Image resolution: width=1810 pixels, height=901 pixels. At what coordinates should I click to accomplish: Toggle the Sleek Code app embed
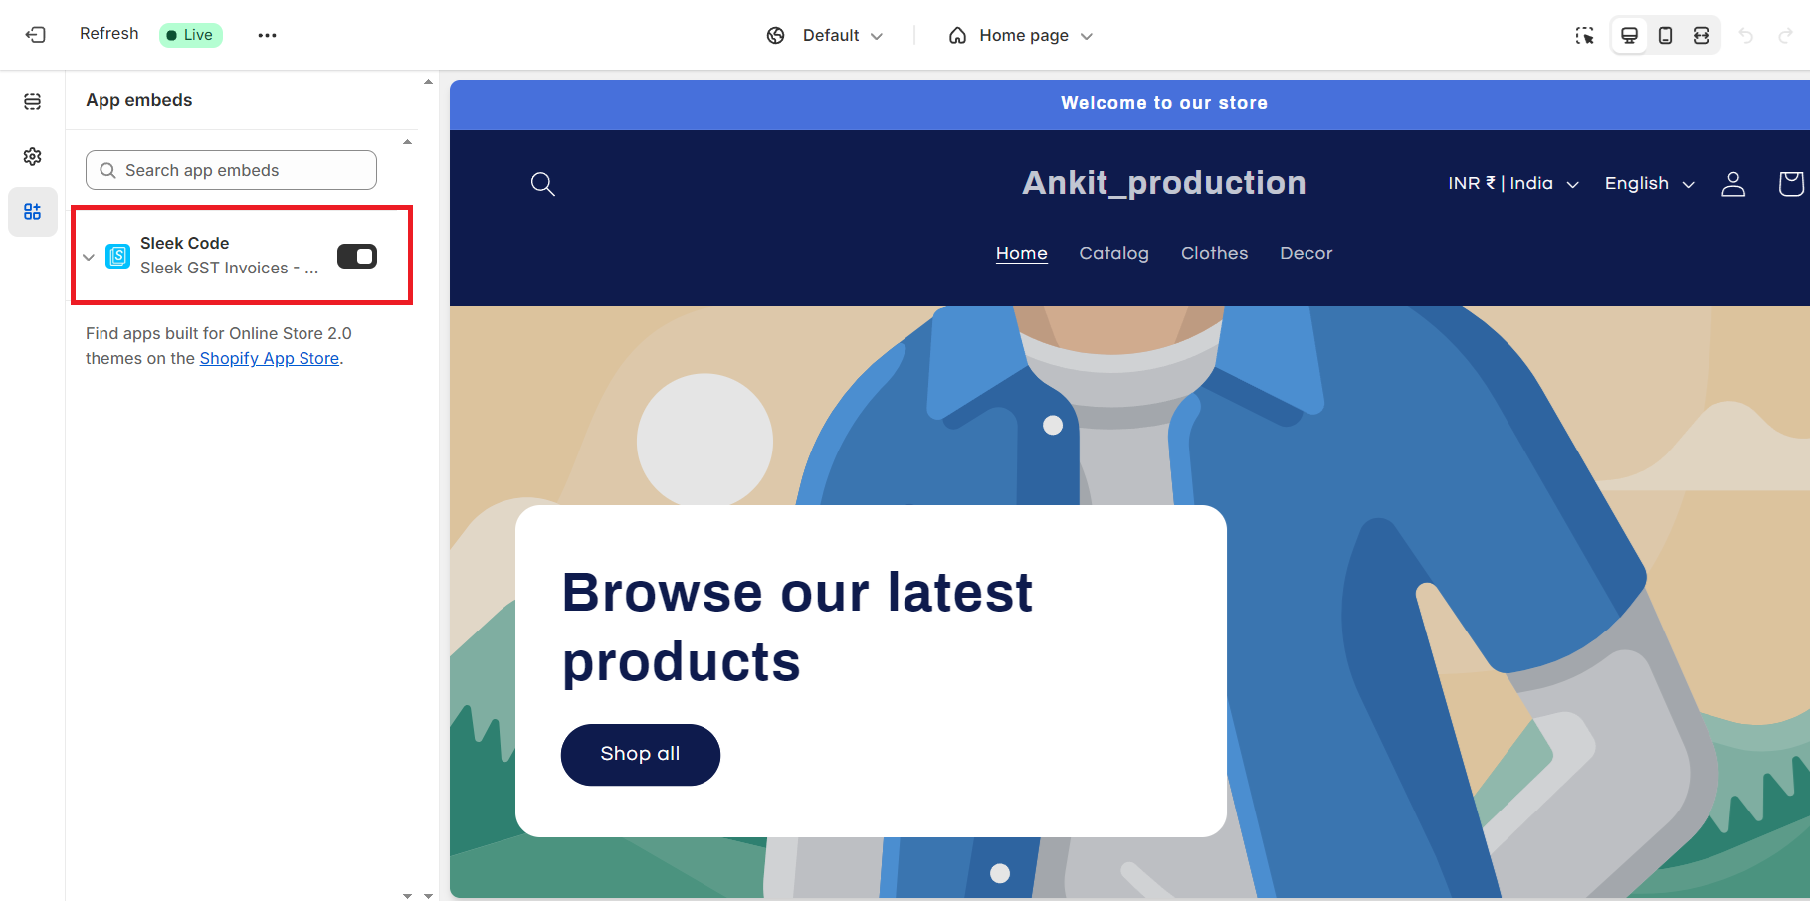[x=357, y=257]
